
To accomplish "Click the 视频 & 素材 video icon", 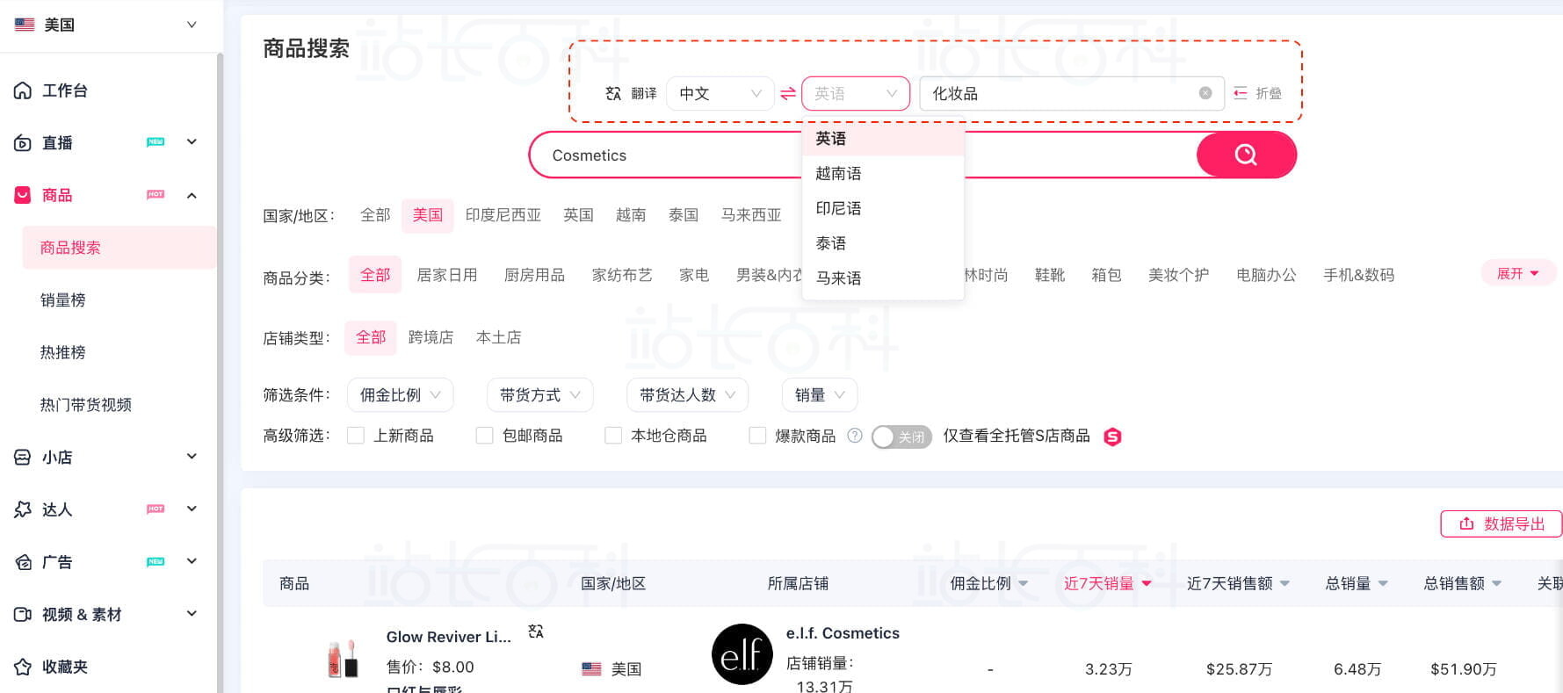I will (x=23, y=615).
